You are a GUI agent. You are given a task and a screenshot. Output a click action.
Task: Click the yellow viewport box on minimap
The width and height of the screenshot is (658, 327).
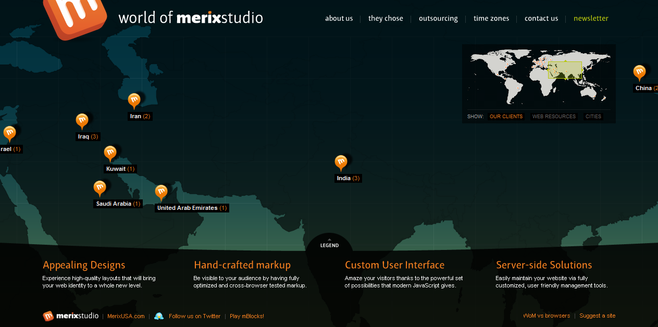click(x=564, y=70)
